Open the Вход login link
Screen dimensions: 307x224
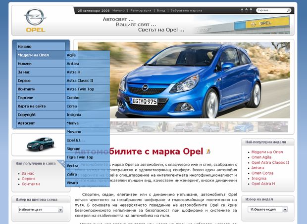161,10
